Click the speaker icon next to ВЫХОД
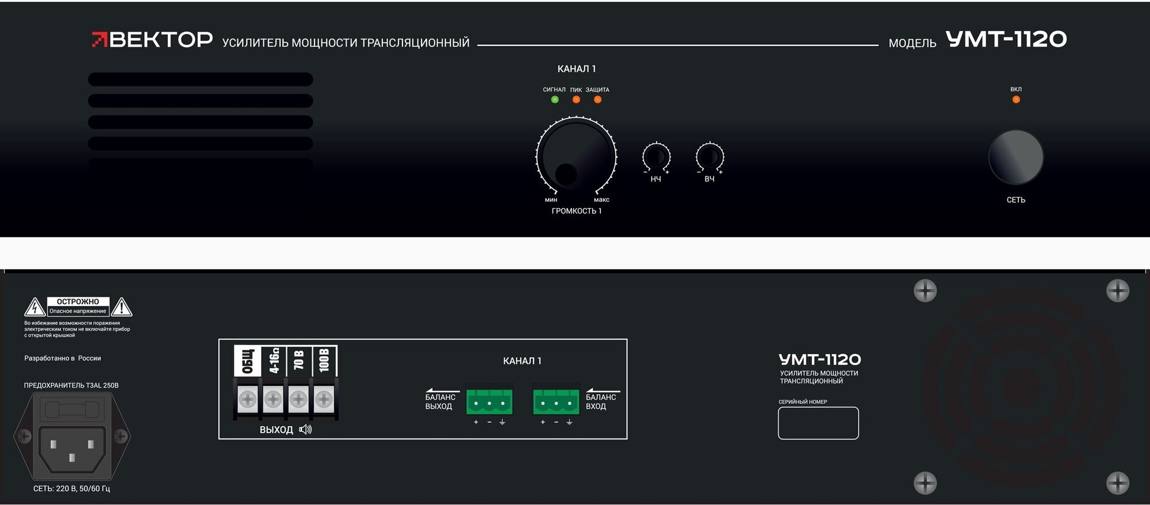This screenshot has width=1150, height=505. (305, 429)
